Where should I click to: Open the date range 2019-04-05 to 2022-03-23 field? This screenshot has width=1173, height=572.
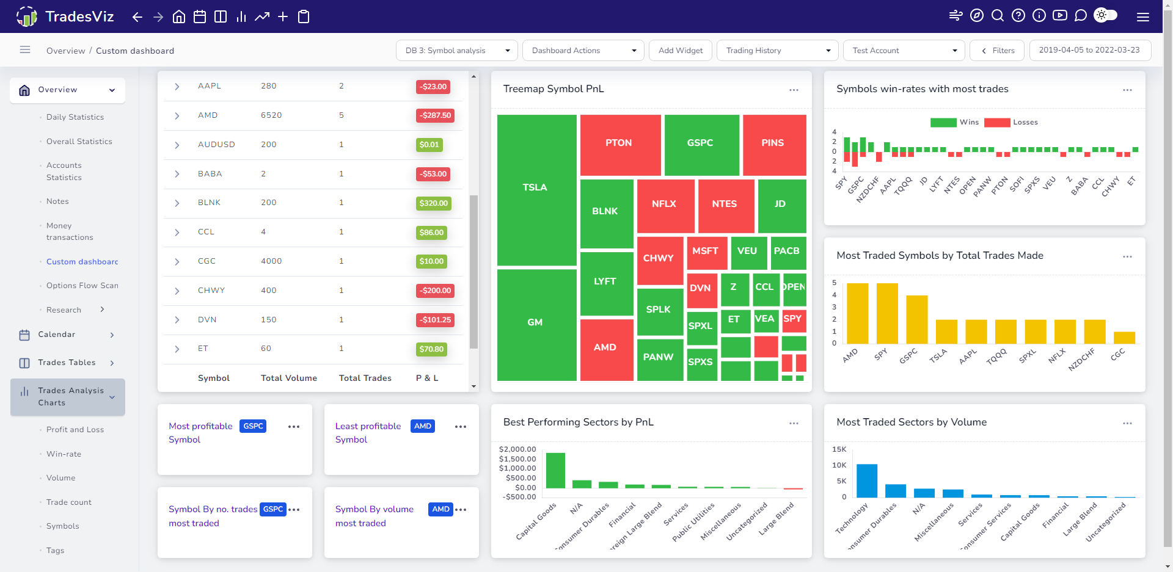1090,51
